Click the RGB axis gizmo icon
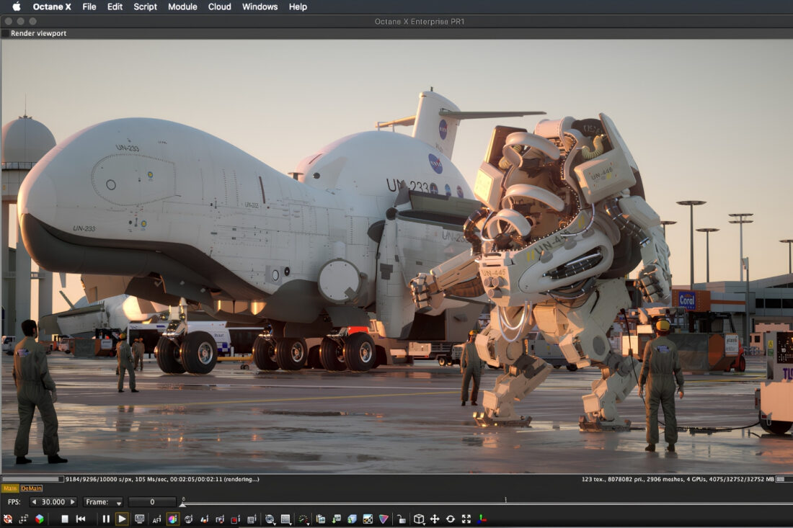 tap(482, 519)
